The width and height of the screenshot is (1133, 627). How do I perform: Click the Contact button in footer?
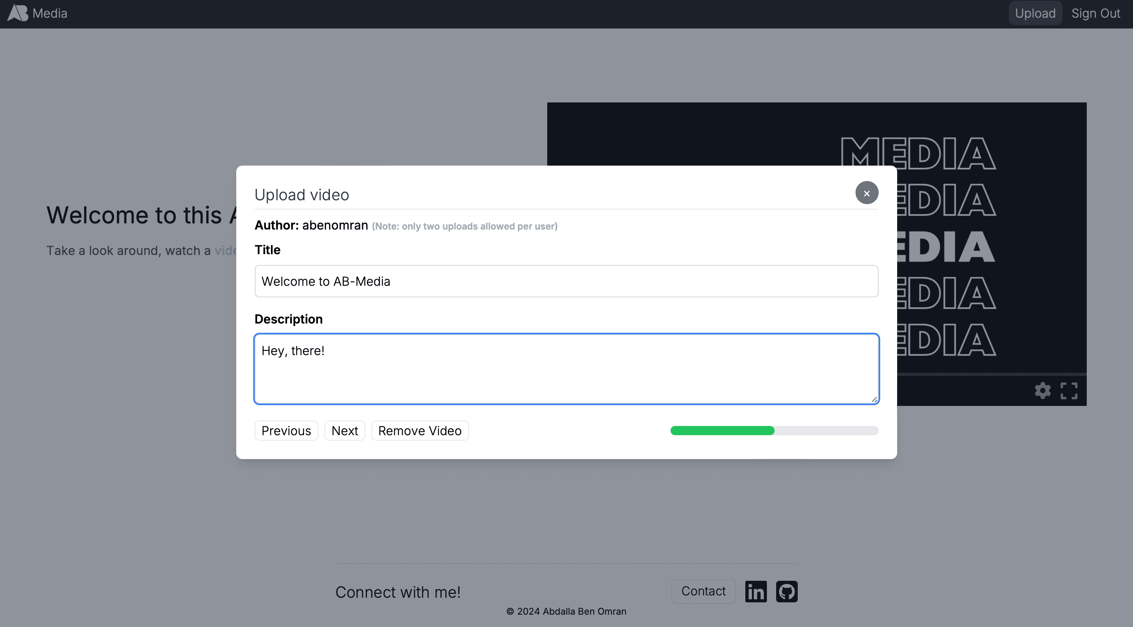[703, 592]
